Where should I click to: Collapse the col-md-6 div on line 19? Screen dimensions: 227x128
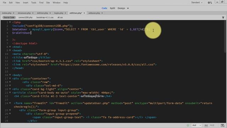click(10, 85)
